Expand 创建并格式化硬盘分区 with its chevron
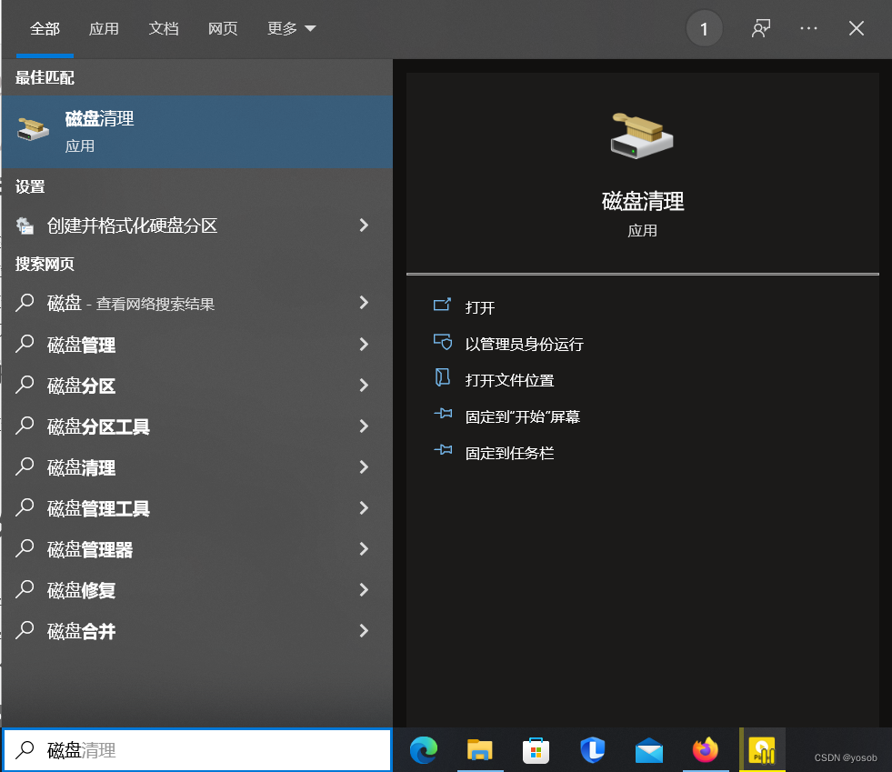This screenshot has width=892, height=772. point(364,226)
